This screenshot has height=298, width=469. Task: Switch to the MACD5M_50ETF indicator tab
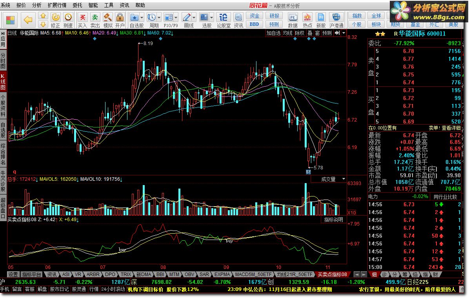tap(253, 274)
